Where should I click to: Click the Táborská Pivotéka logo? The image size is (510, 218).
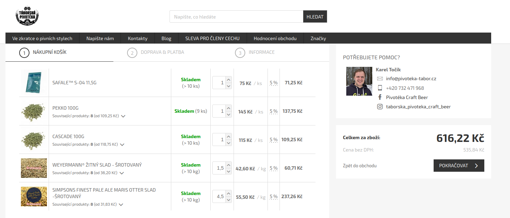coord(27,16)
